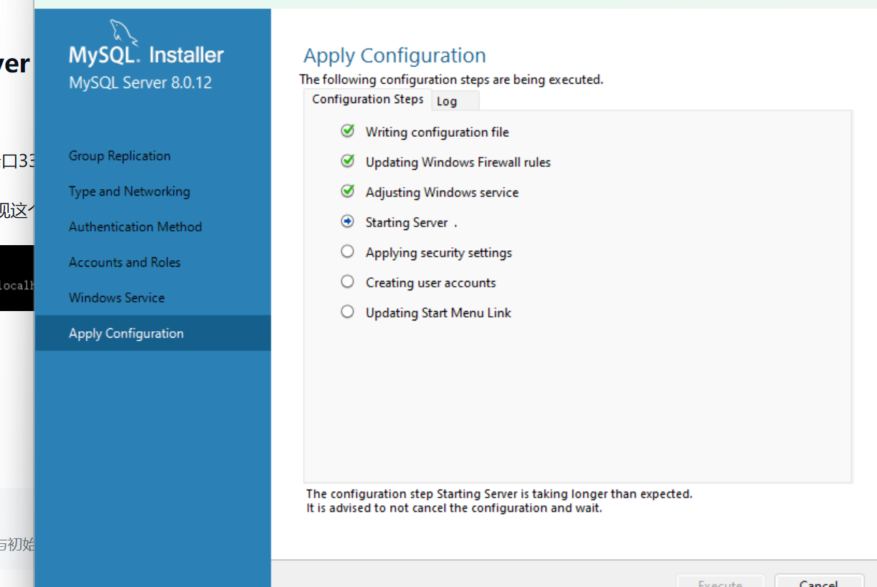Click the Adjusting Windows service text
The width and height of the screenshot is (877, 587).
(442, 193)
